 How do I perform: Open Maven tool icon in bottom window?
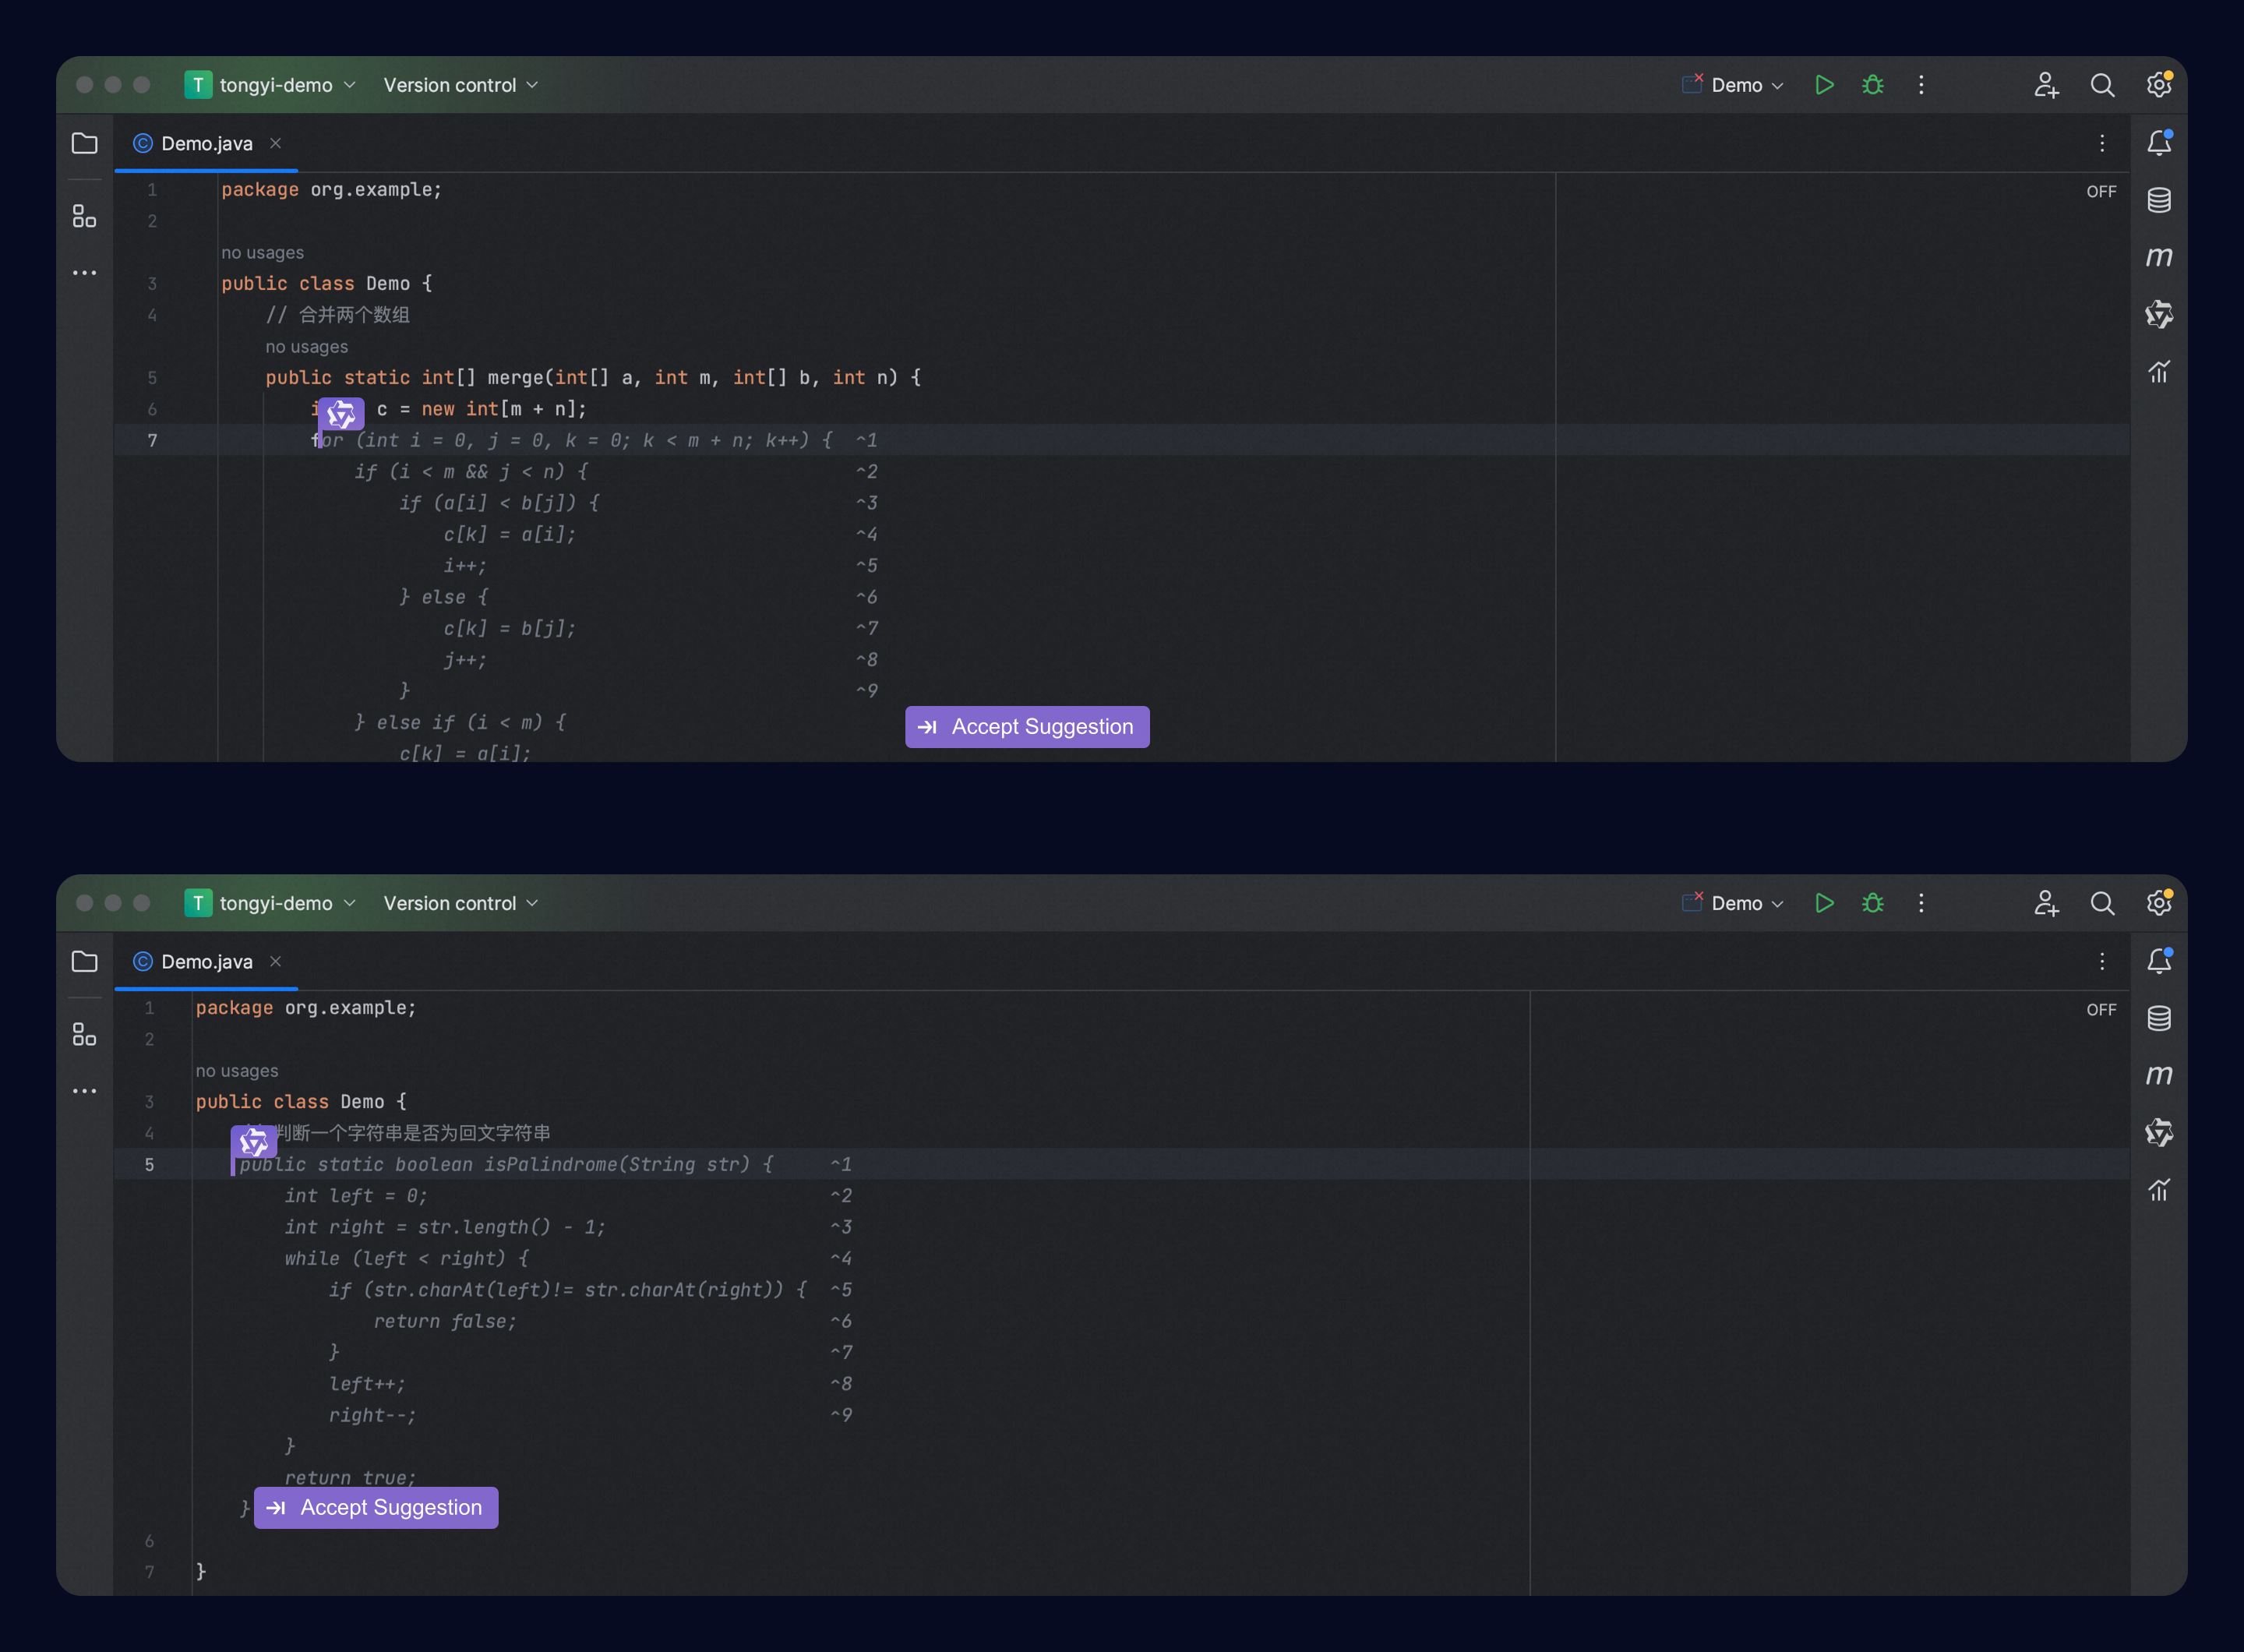point(2159,1075)
